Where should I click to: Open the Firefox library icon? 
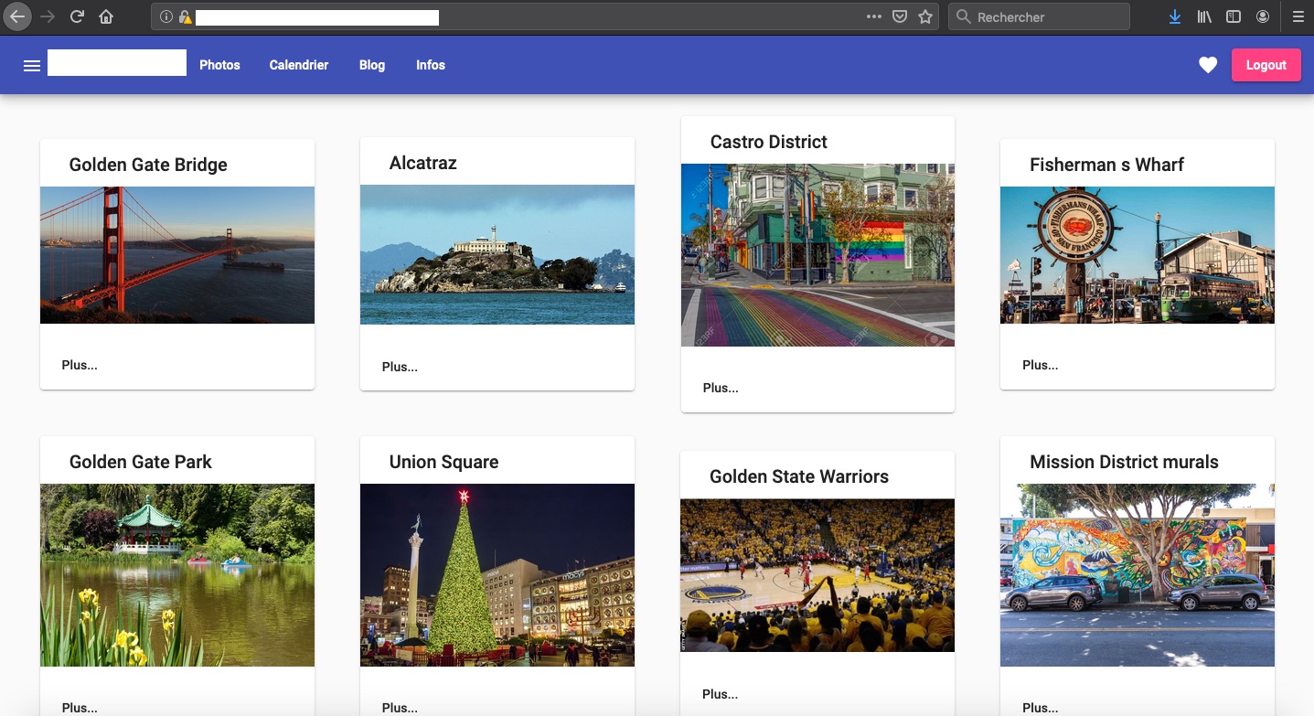click(1204, 16)
